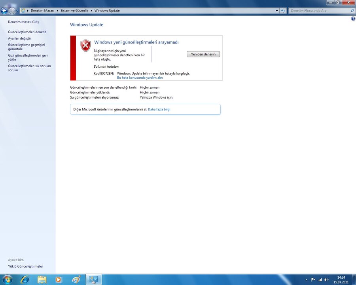
Task: Click heading Windows yeni güncelleştirmeleri arayamadı
Action: click(x=136, y=42)
